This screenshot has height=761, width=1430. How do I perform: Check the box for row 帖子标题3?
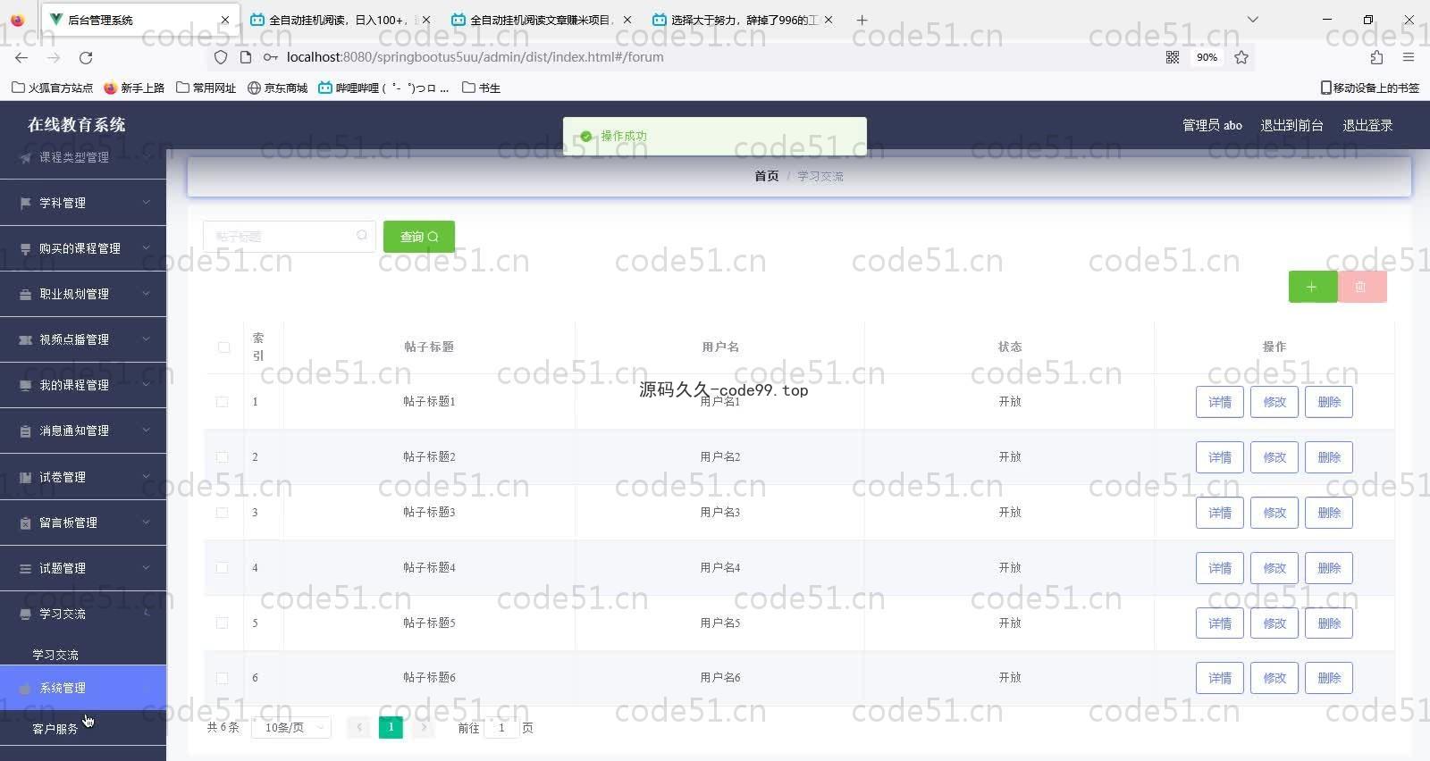coord(222,513)
